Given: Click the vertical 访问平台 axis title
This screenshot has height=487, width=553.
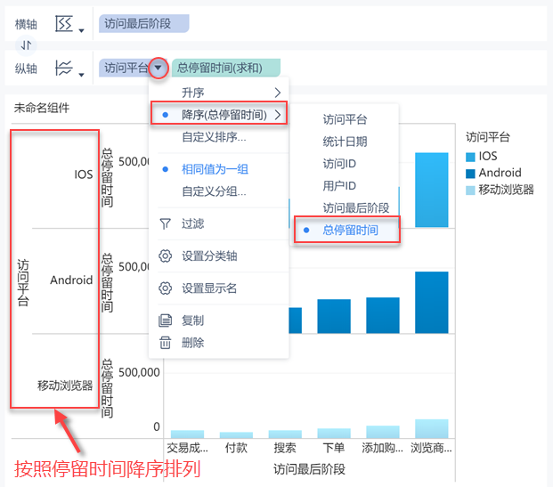Looking at the screenshot, I should (x=23, y=283).
